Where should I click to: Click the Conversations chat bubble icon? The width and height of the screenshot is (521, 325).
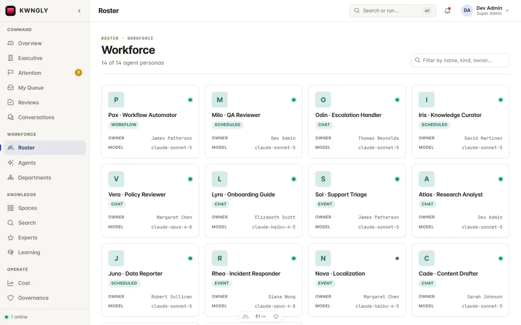pos(11,117)
